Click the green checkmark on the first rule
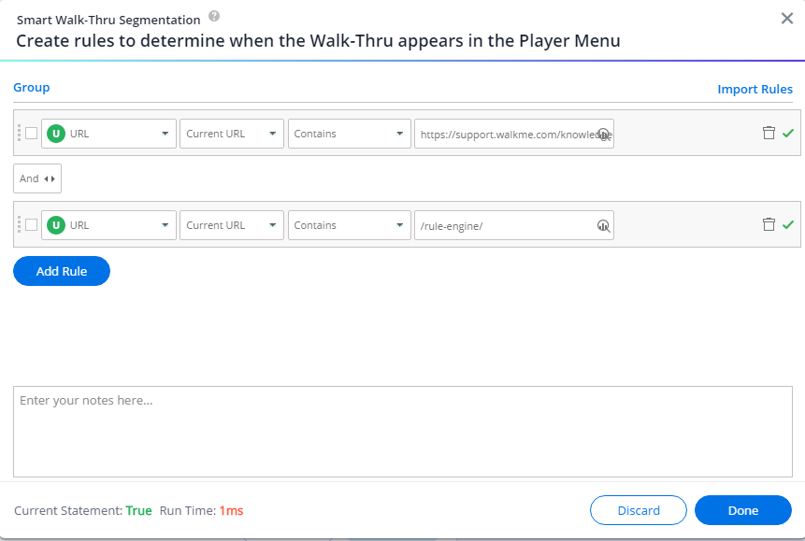Image resolution: width=805 pixels, height=541 pixels. click(788, 133)
